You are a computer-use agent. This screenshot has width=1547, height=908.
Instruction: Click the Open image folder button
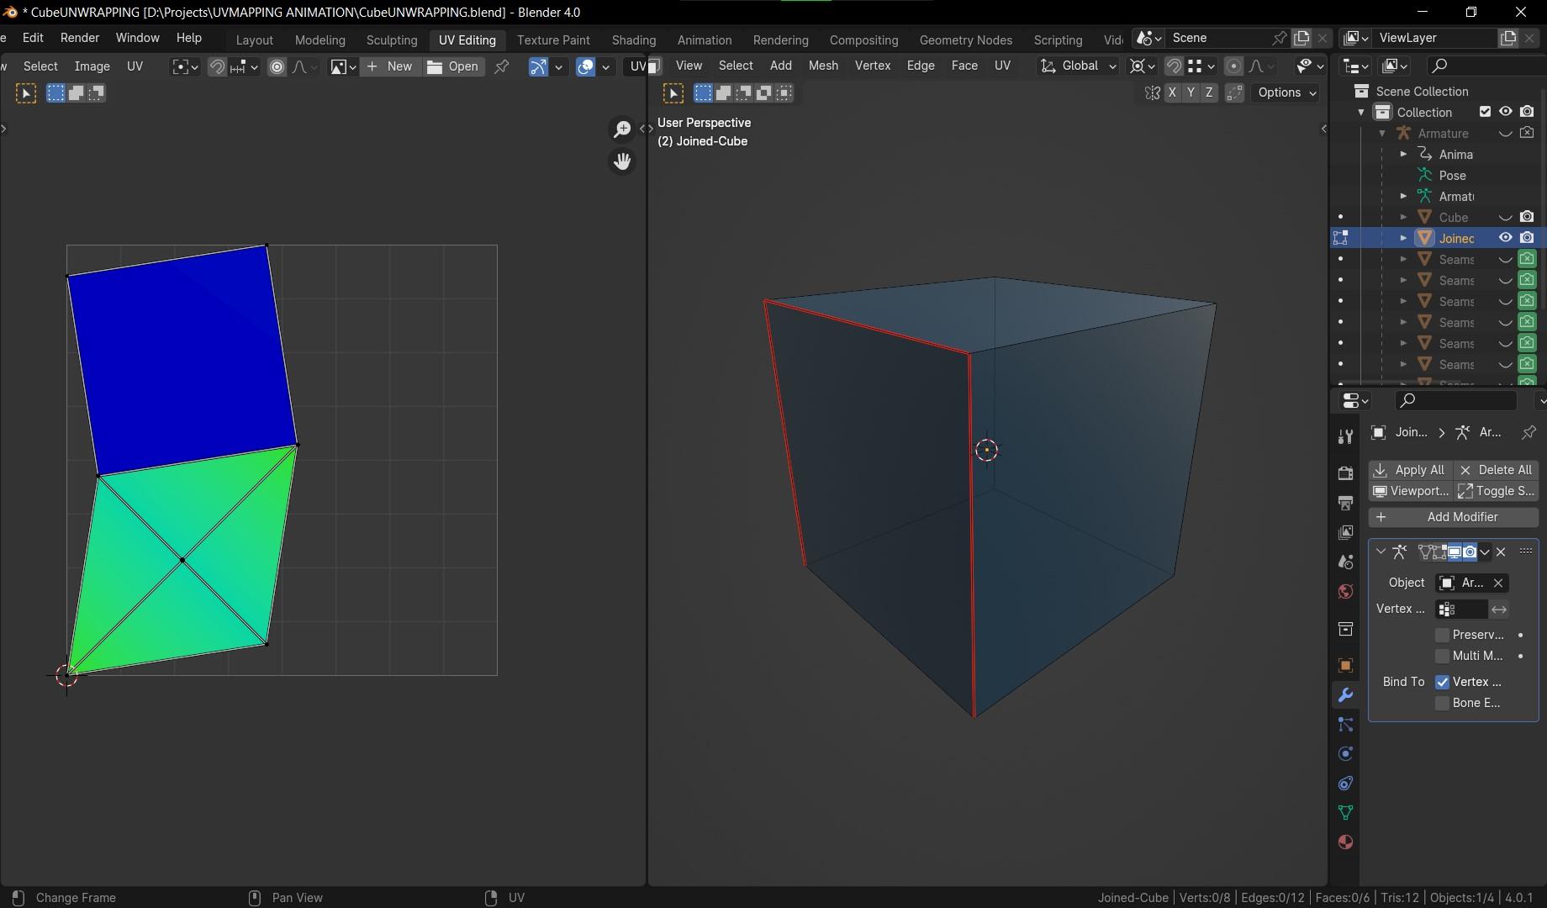(453, 66)
